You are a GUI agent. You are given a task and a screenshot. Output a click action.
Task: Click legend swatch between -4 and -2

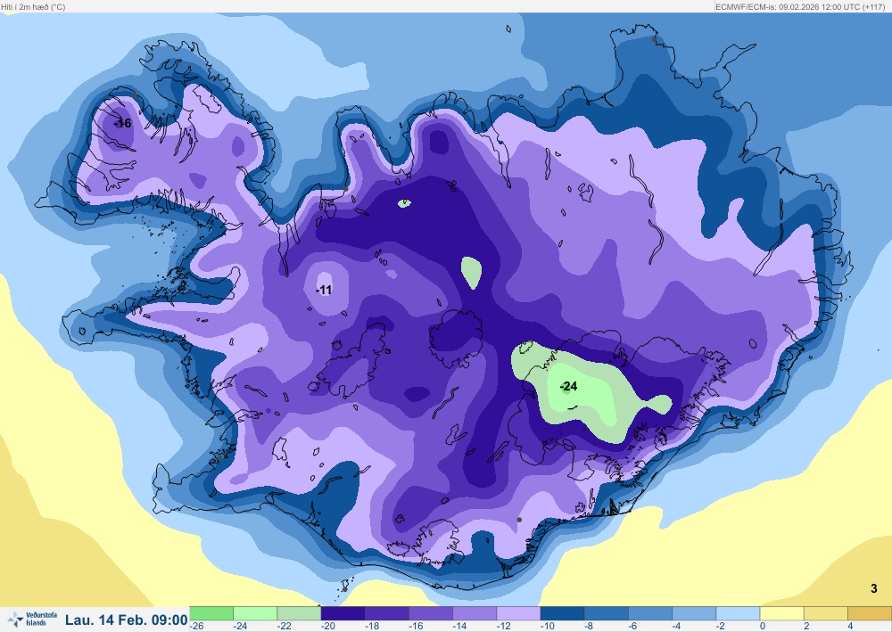click(693, 613)
